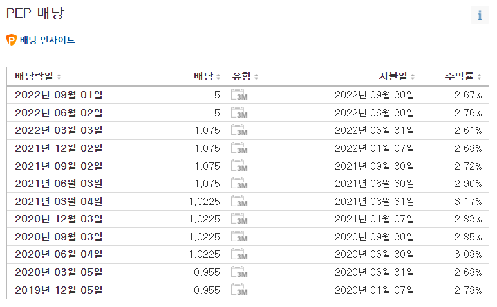
Task: Click yield value 2.76%
Action: point(468,113)
